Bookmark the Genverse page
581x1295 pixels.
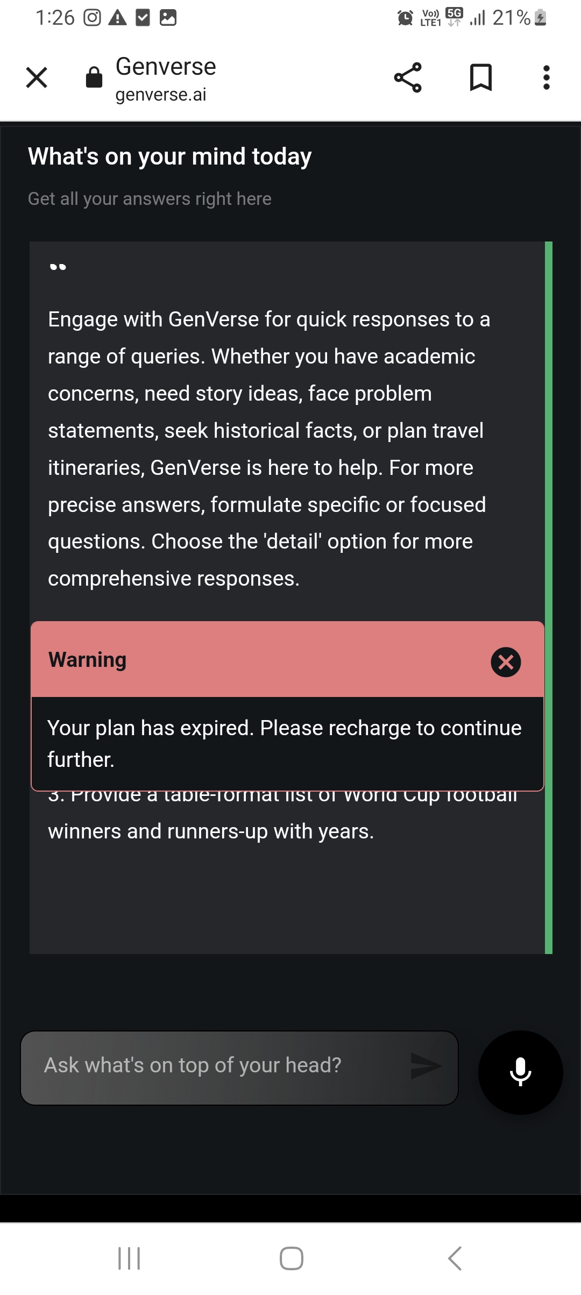click(480, 77)
